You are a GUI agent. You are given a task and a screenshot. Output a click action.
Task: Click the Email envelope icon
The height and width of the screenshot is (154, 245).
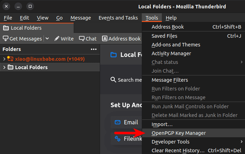[117, 123]
